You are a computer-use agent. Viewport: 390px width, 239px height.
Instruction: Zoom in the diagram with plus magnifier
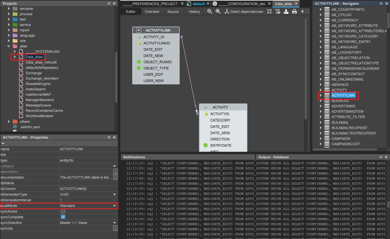tap(218, 11)
